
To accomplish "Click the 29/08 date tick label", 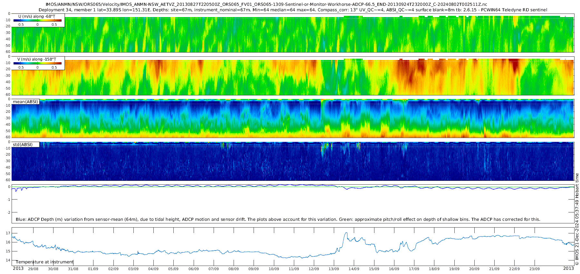I will coord(33,269).
